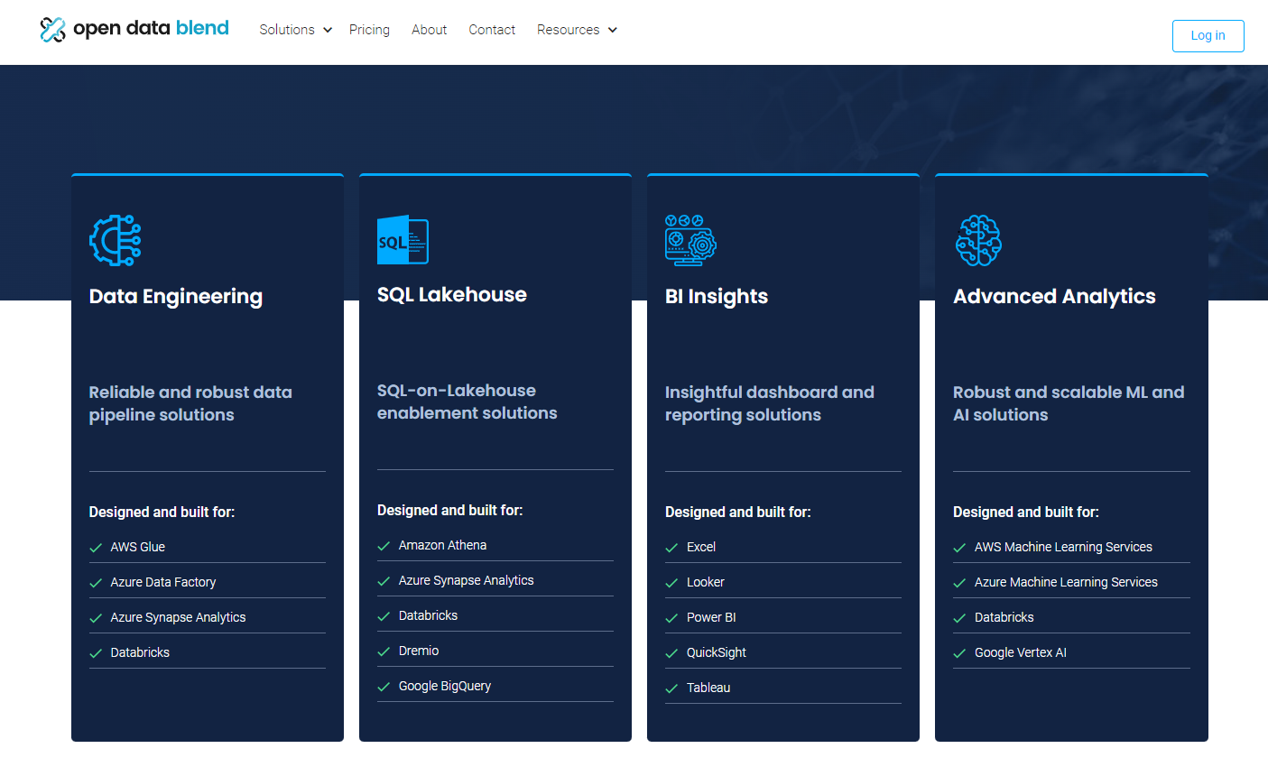Click 'Azure Synapse Analytics' in SQL Lakehouse card
The width and height of the screenshot is (1268, 776).
point(466,580)
